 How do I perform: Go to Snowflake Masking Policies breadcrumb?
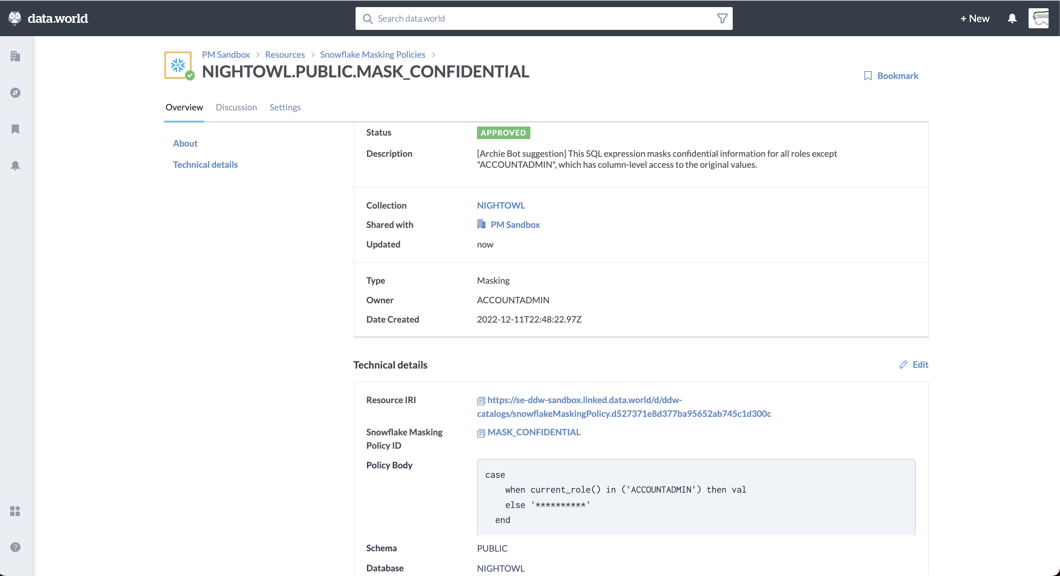pos(372,54)
